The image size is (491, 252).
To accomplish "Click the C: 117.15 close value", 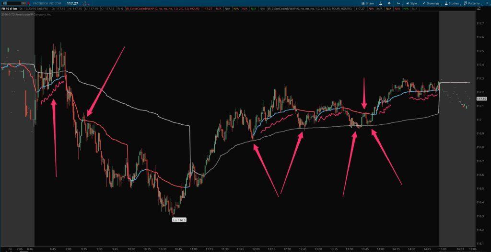I will [108, 9].
